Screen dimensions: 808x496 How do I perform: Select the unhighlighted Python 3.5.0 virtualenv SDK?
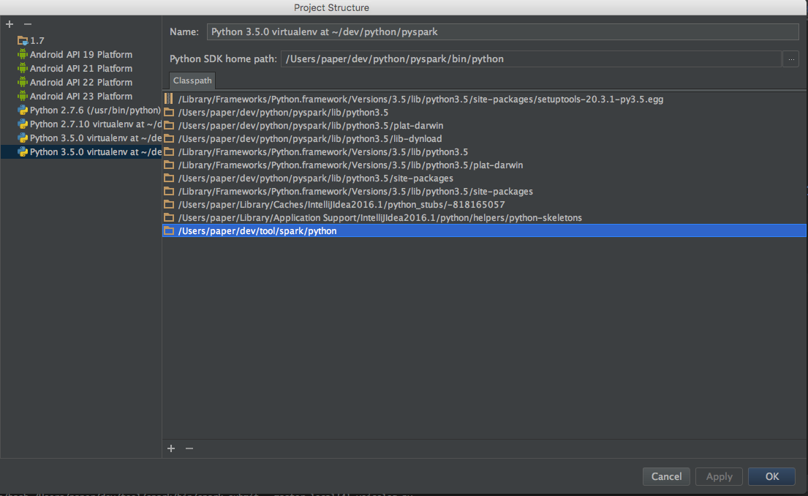click(x=81, y=138)
